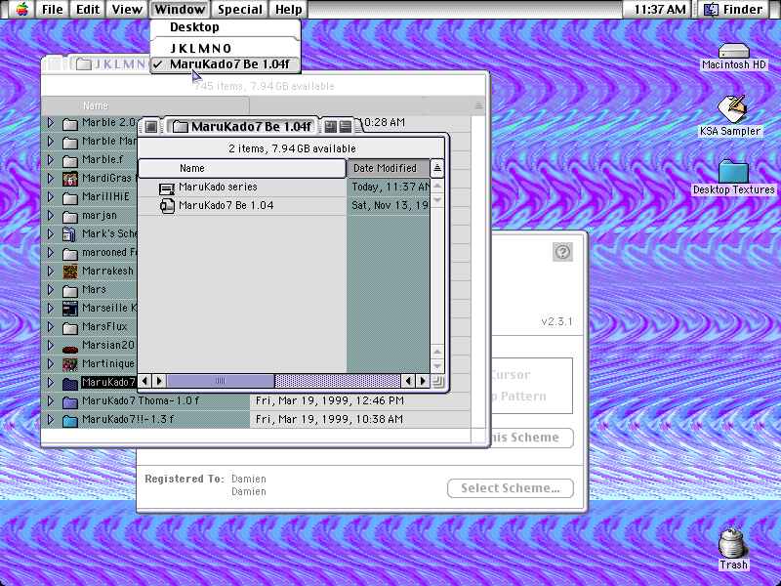Click the MaruKado7 Thoma-1.0 f folder icon
The image size is (781, 586).
(x=70, y=401)
